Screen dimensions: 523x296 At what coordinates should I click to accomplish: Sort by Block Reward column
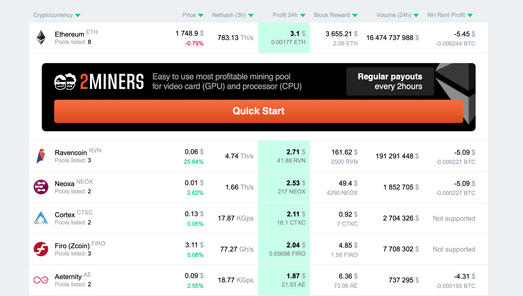point(335,15)
